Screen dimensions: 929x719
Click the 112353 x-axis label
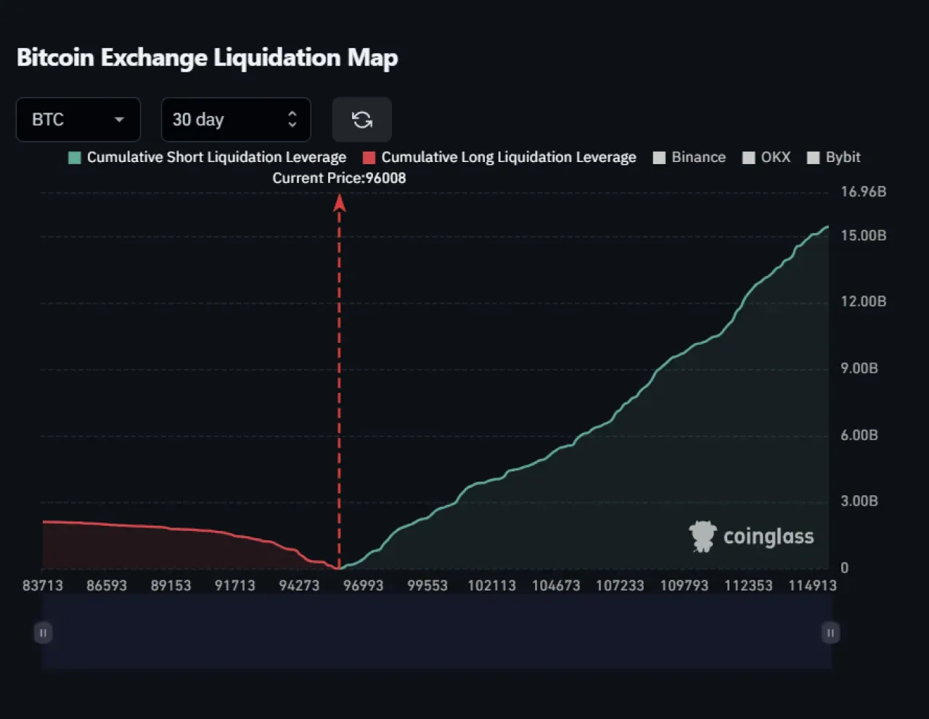tap(748, 585)
